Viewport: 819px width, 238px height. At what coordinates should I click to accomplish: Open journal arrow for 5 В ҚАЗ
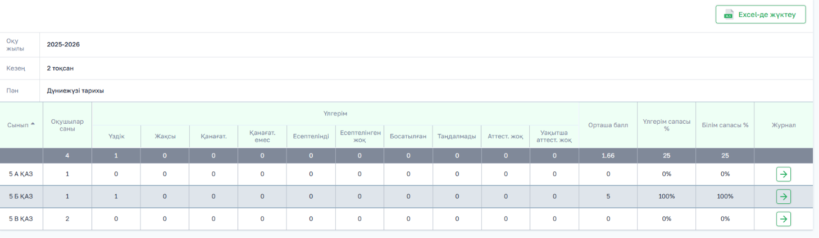pyautogui.click(x=783, y=218)
